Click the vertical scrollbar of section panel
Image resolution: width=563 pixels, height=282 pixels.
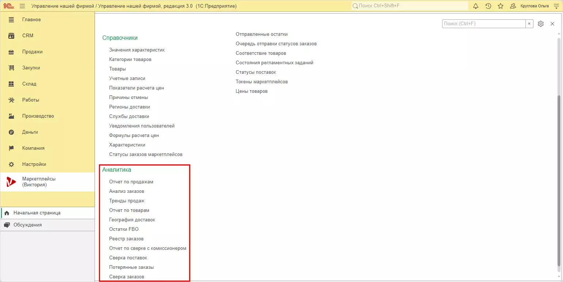pyautogui.click(x=559, y=181)
